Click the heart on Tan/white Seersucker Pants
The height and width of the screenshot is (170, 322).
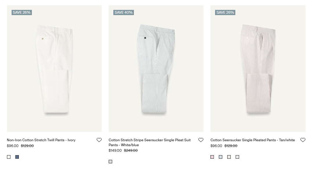tap(303, 140)
